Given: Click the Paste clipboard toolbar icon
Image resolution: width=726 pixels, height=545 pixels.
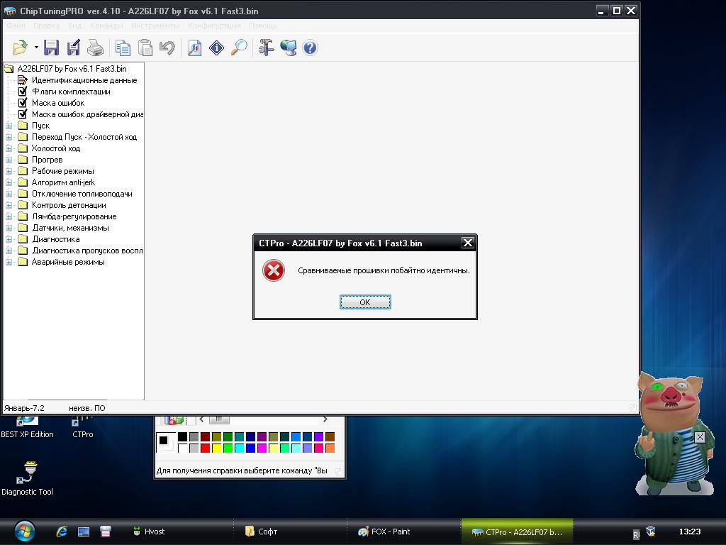Looking at the screenshot, I should pos(145,48).
